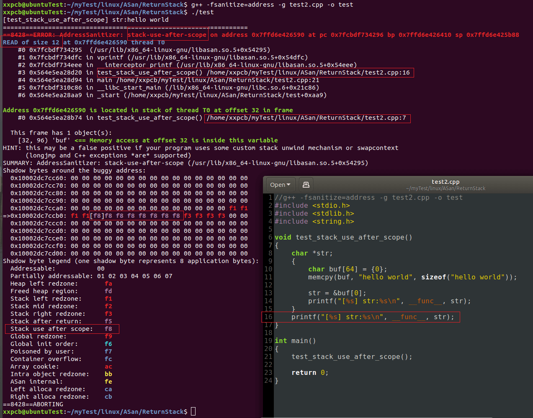Click 'str = &buf[0];' in editor
The height and width of the screenshot is (418, 533).
tap(337, 293)
